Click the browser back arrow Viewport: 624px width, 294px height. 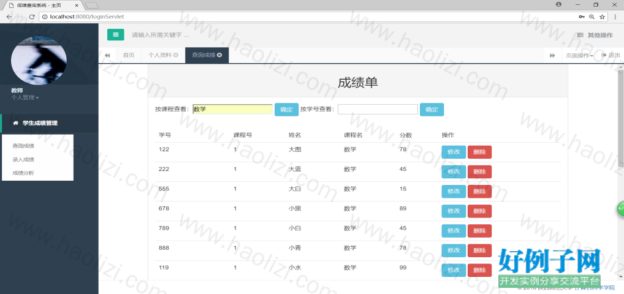9,17
